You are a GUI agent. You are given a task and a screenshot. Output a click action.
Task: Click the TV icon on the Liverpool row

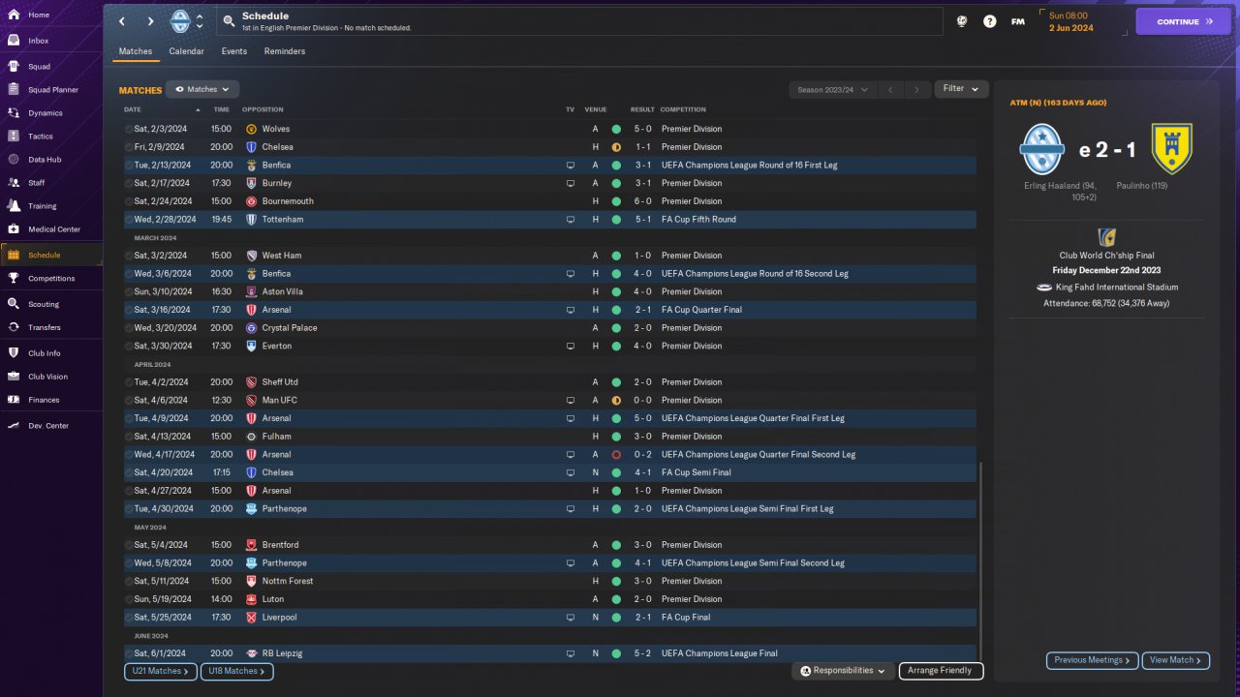point(571,618)
